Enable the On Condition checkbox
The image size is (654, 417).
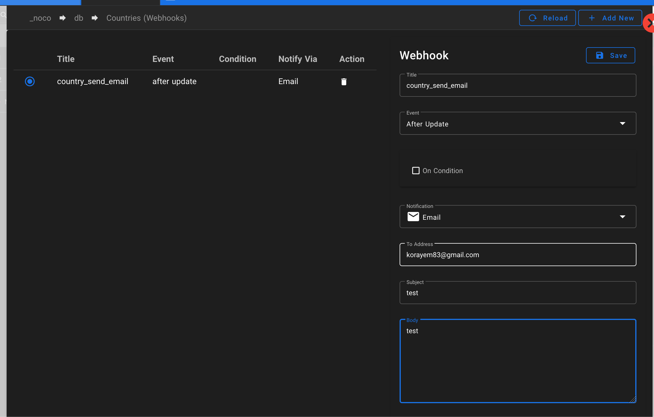pos(415,170)
